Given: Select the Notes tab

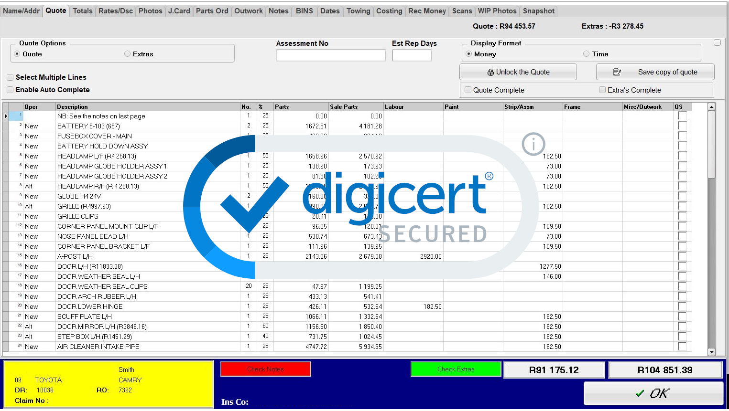Looking at the screenshot, I should coord(279,11).
